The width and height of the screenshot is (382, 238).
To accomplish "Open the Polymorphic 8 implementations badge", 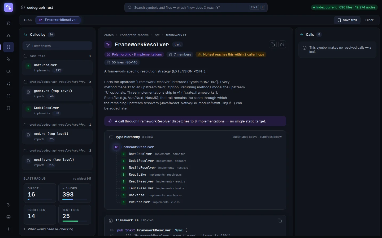I will pos(134,54).
